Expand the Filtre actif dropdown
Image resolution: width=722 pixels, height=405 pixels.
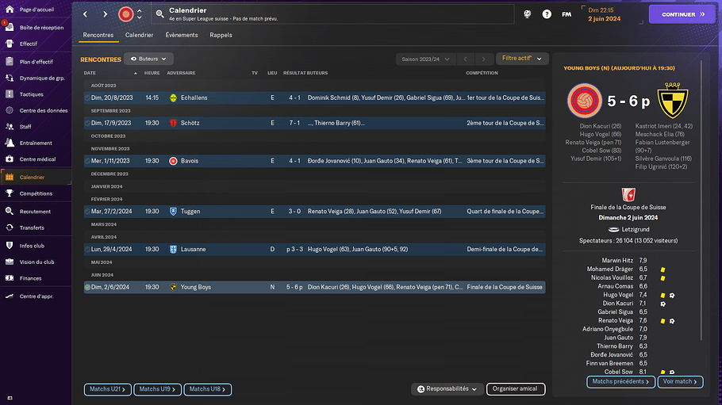click(522, 59)
